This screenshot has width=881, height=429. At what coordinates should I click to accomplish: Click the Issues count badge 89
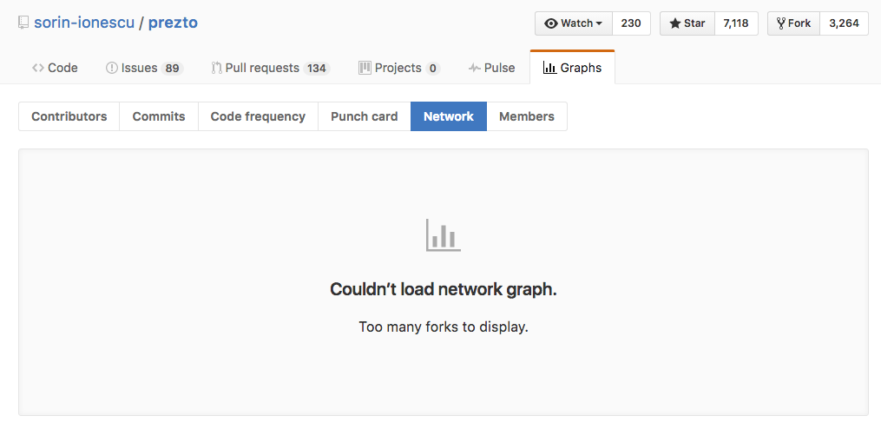(172, 69)
